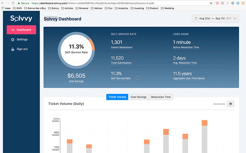Viewport: 246px width, 153px height.
Task: Click the Aggregate User Time Saved label
Action: coord(189,78)
